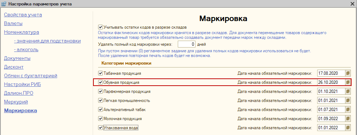Click the window icon in title bar

click(4, 4)
